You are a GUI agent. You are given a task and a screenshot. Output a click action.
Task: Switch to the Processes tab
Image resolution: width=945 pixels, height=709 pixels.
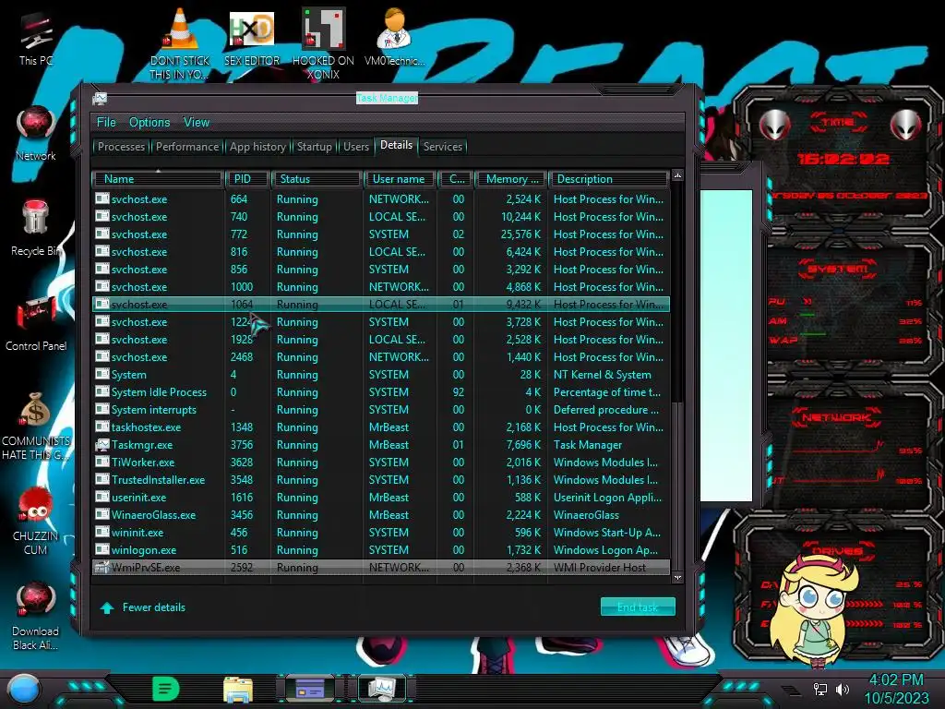click(121, 147)
